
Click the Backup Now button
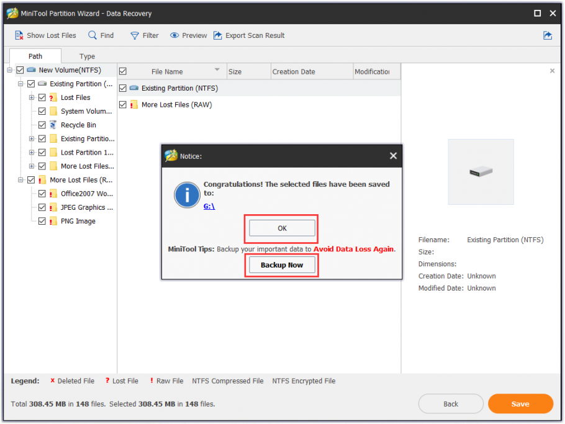[x=282, y=265]
